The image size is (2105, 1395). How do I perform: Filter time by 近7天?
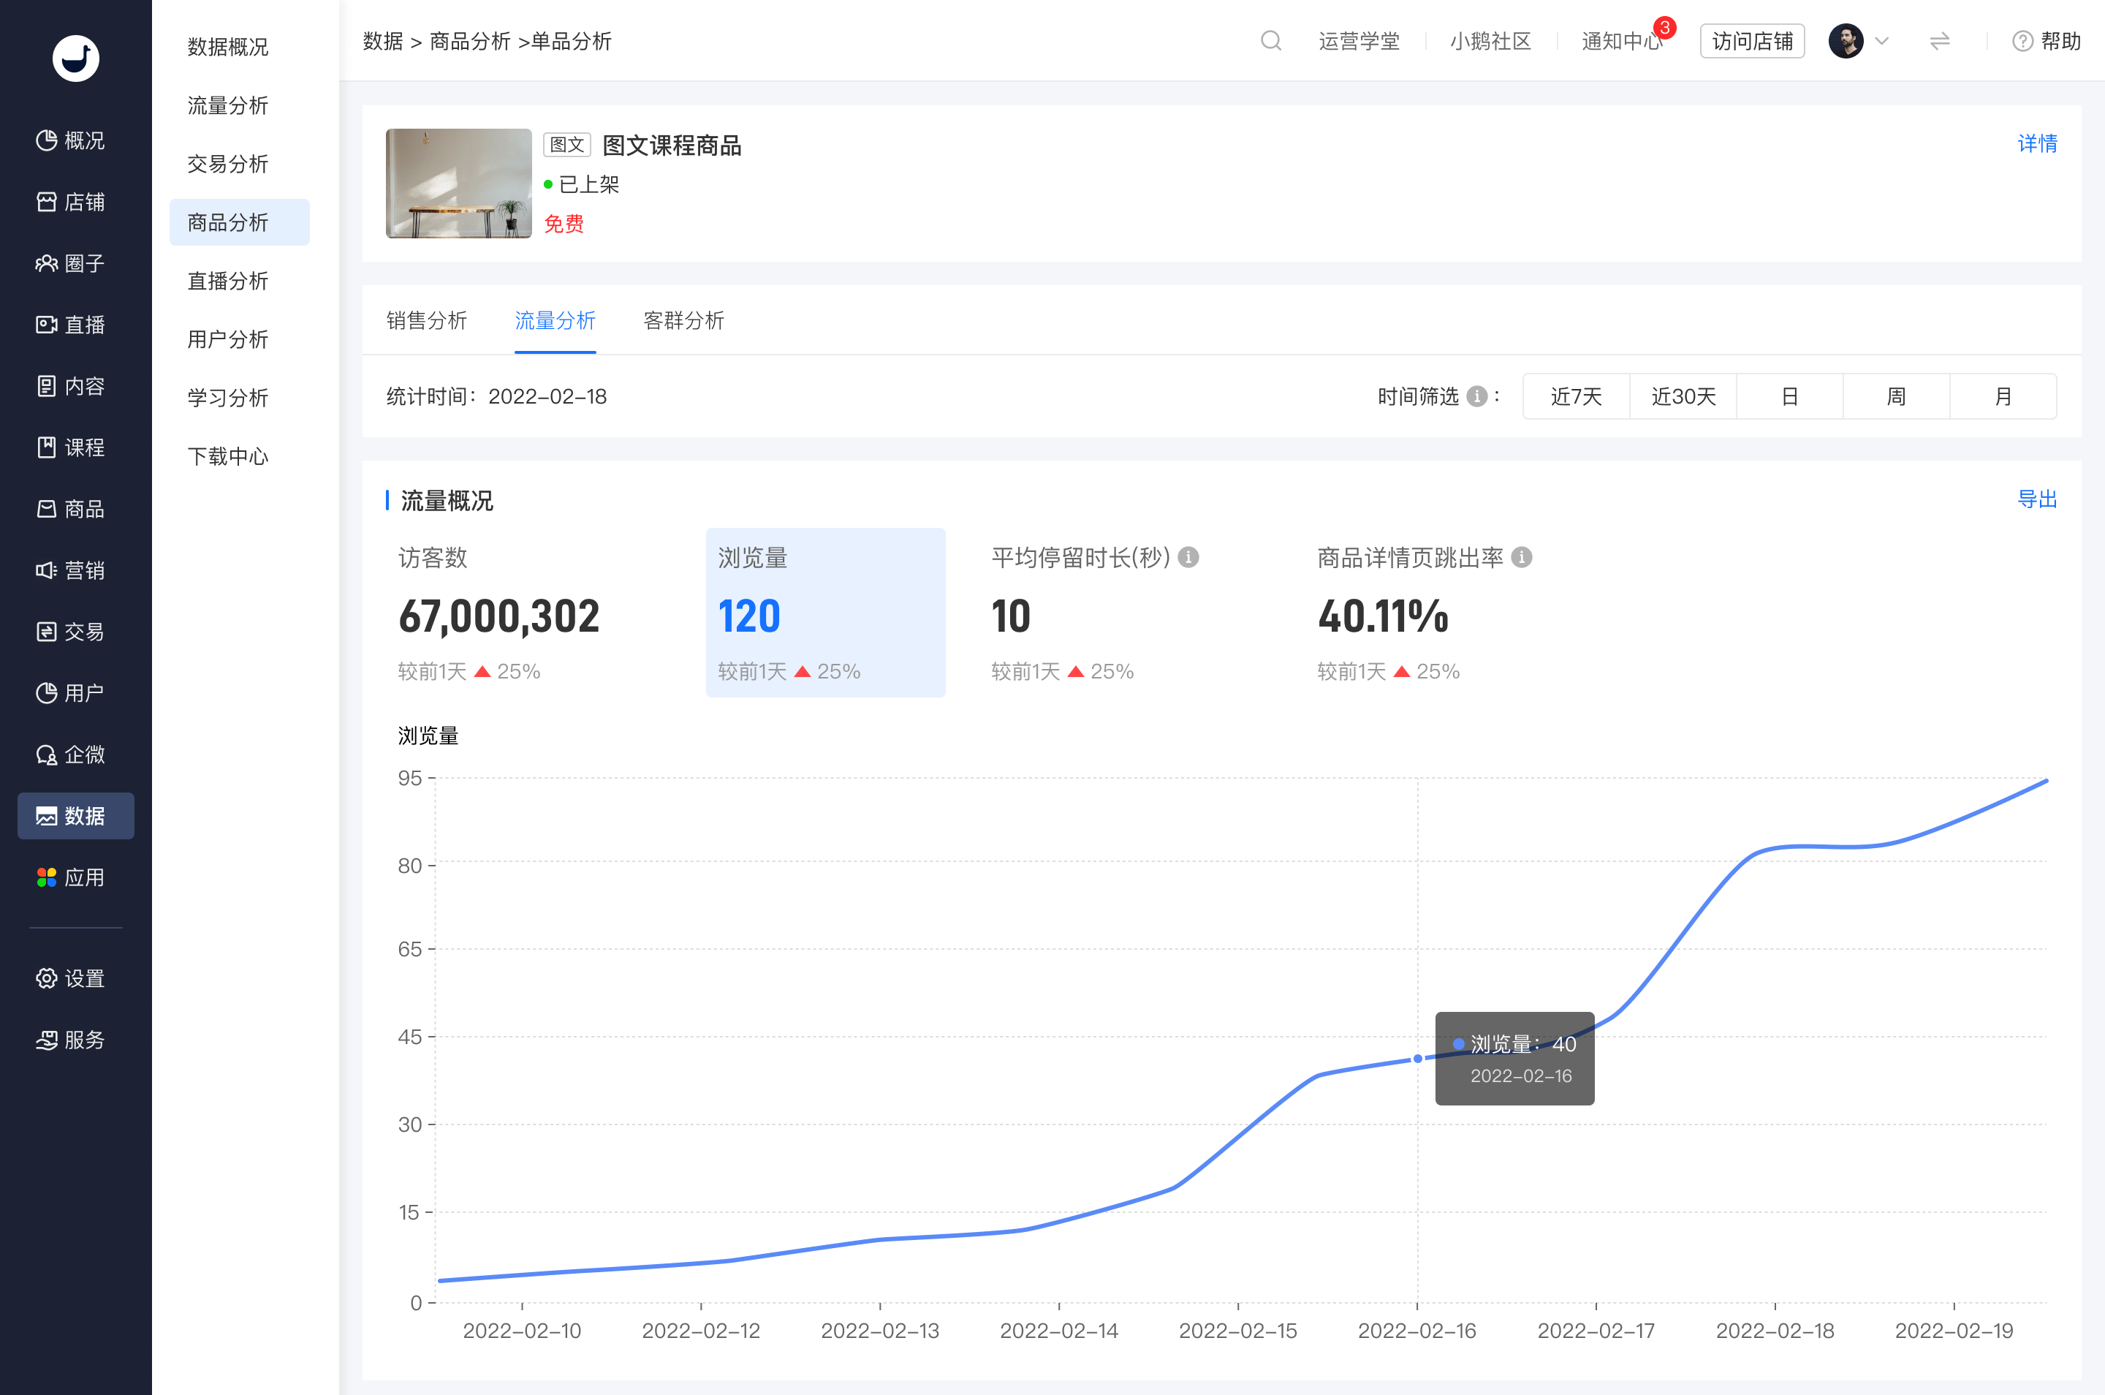[1576, 396]
